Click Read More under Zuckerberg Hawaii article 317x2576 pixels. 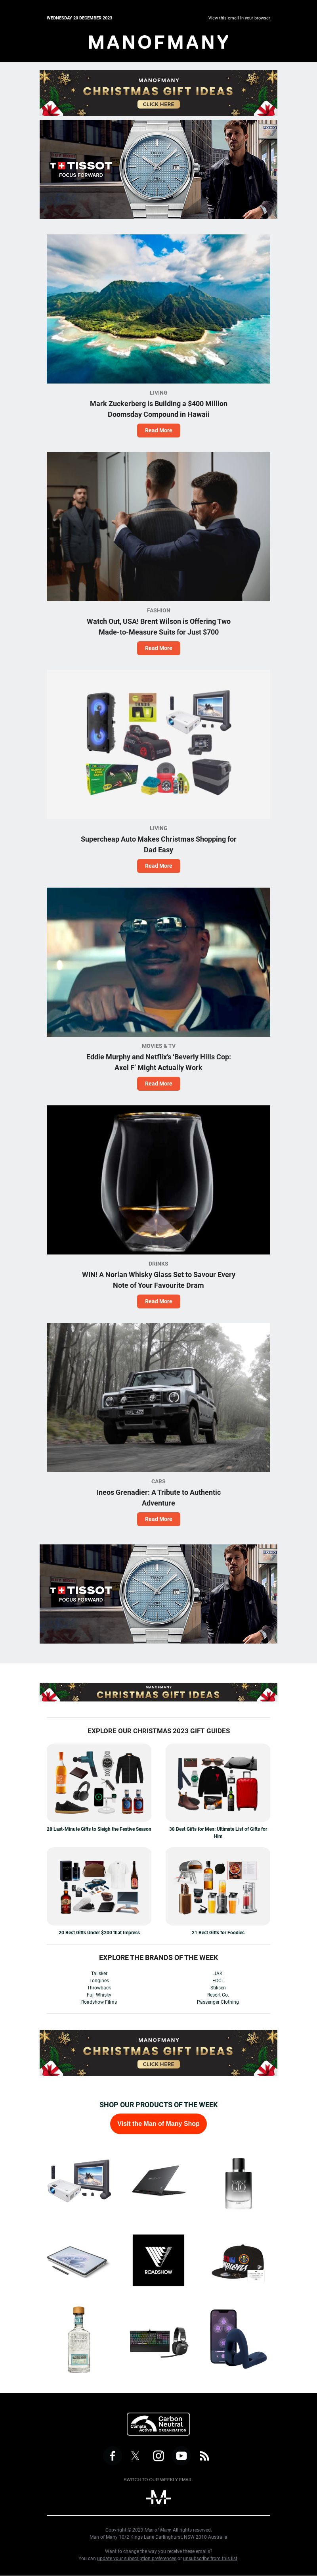tap(158, 430)
